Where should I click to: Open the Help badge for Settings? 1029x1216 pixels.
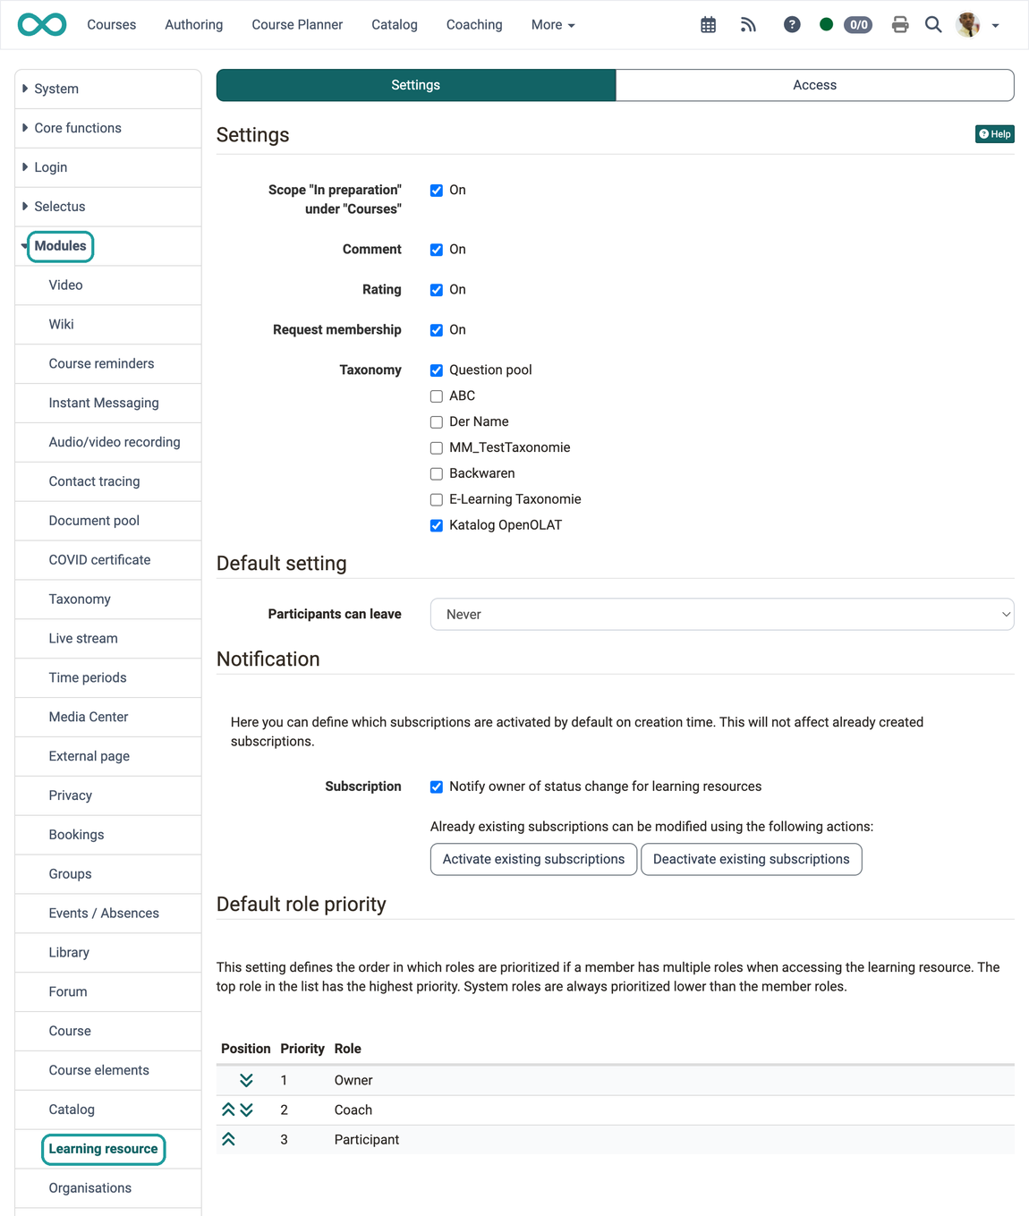pos(994,134)
